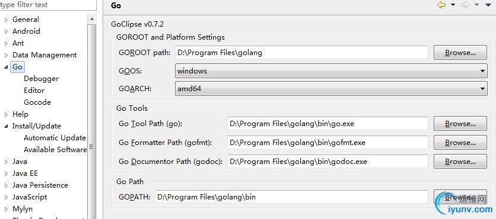Collapse the Install/Update tree node

click(6, 126)
